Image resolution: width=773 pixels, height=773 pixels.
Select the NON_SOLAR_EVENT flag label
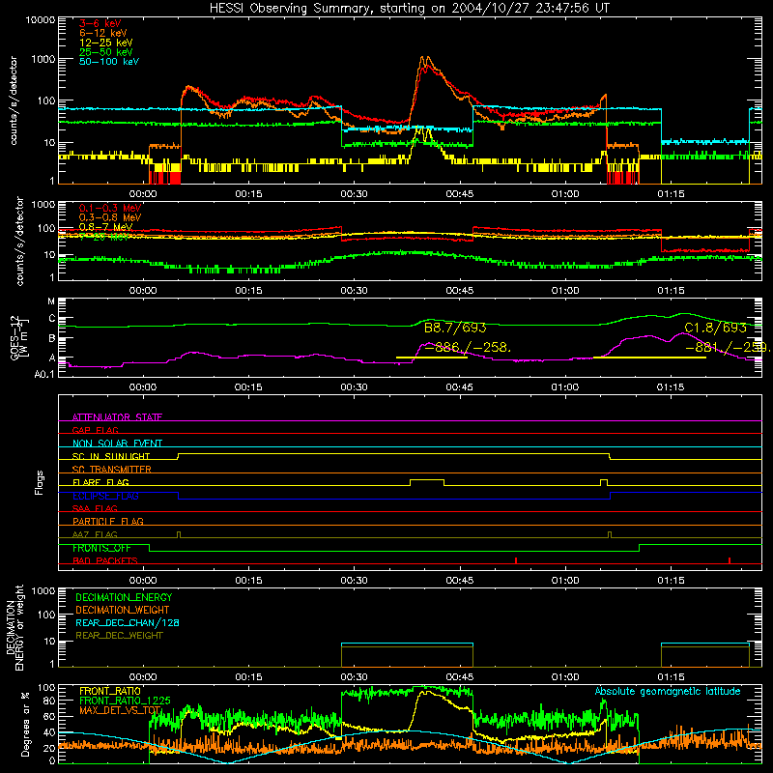point(117,444)
